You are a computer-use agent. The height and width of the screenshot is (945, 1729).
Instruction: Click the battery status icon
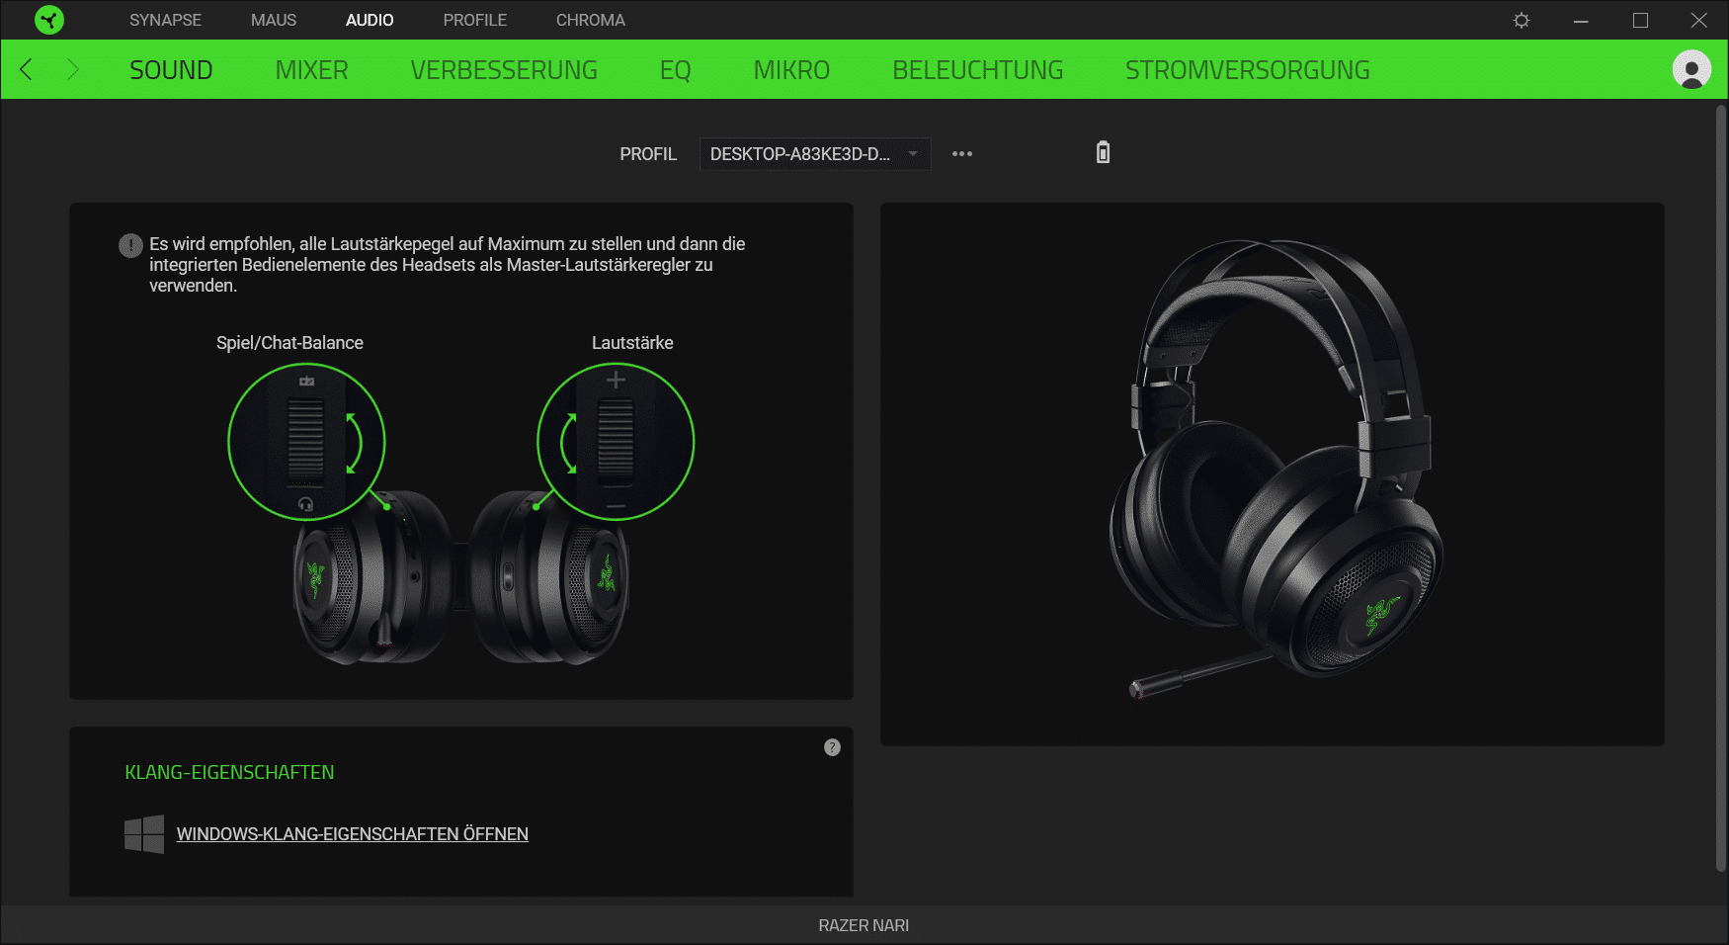pyautogui.click(x=1103, y=152)
